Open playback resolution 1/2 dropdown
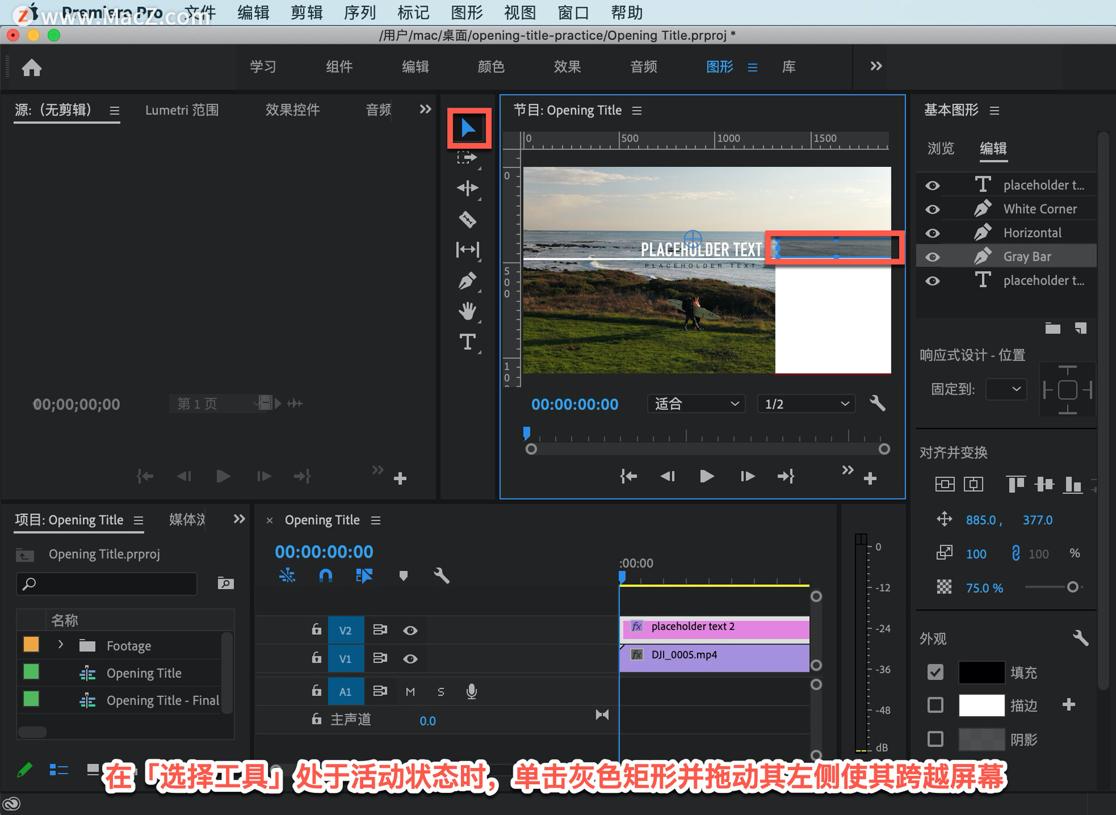 coord(806,403)
